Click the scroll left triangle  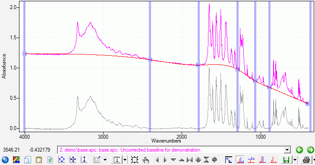tap(157, 160)
